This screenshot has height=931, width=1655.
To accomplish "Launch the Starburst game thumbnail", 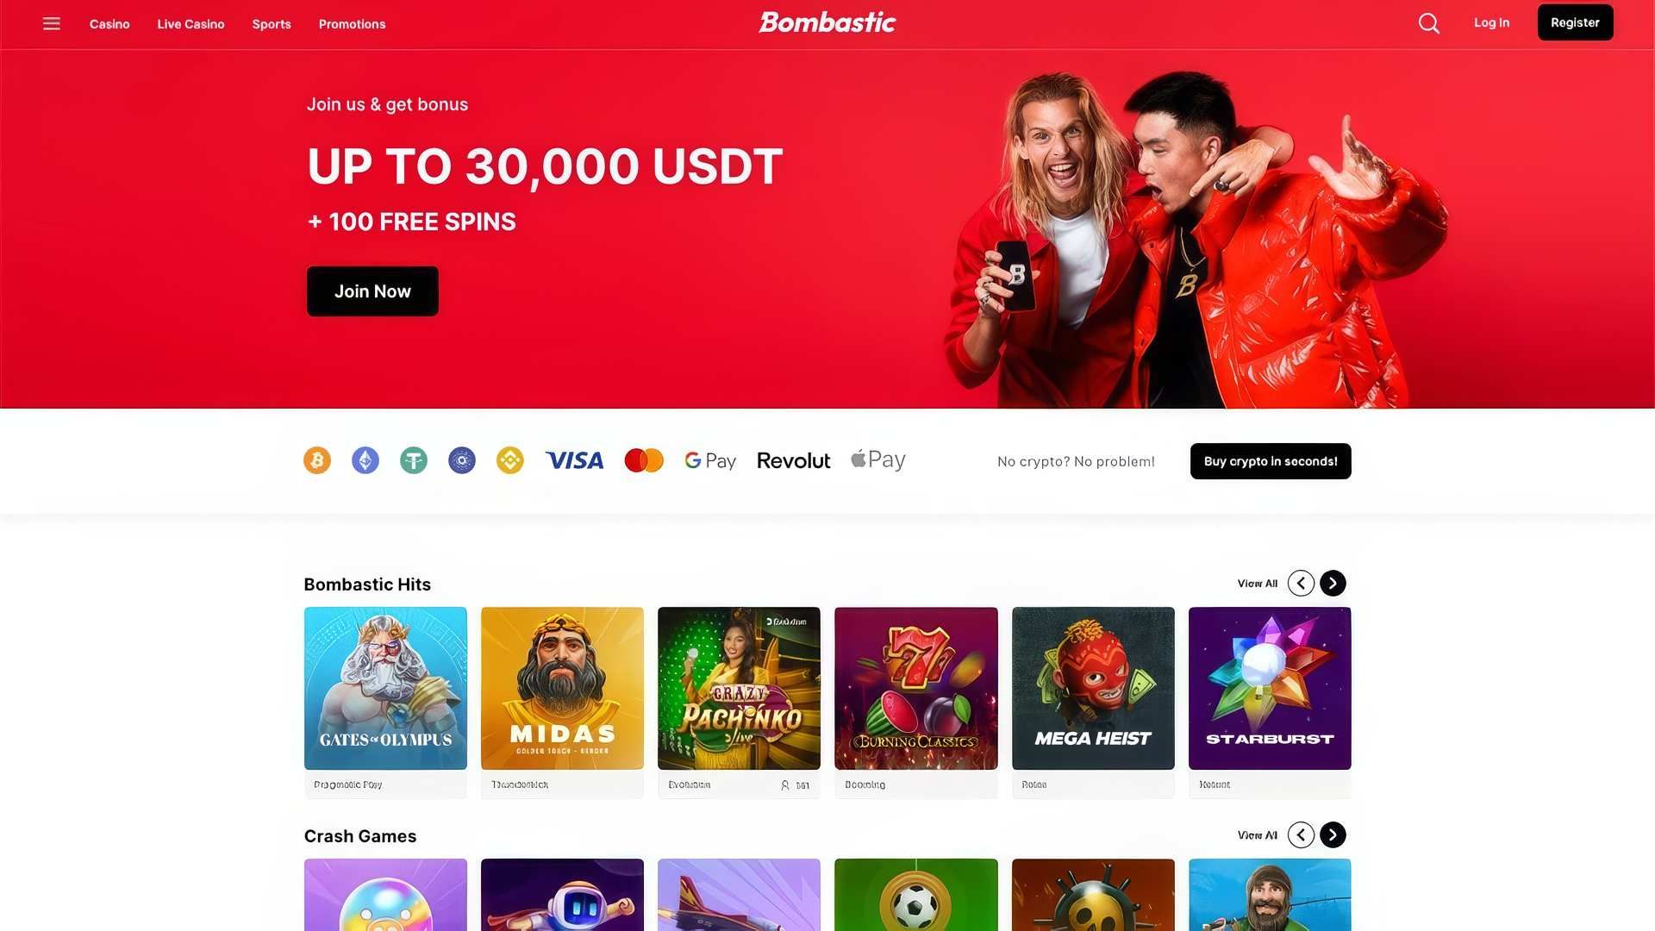I will point(1270,688).
